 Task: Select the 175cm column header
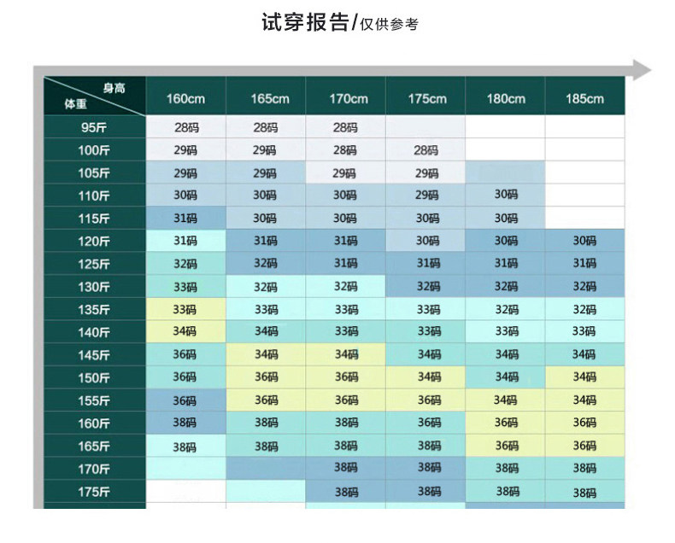pos(426,96)
